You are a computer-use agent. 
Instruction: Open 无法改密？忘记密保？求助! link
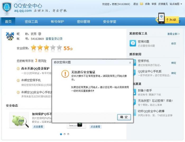point(155,101)
